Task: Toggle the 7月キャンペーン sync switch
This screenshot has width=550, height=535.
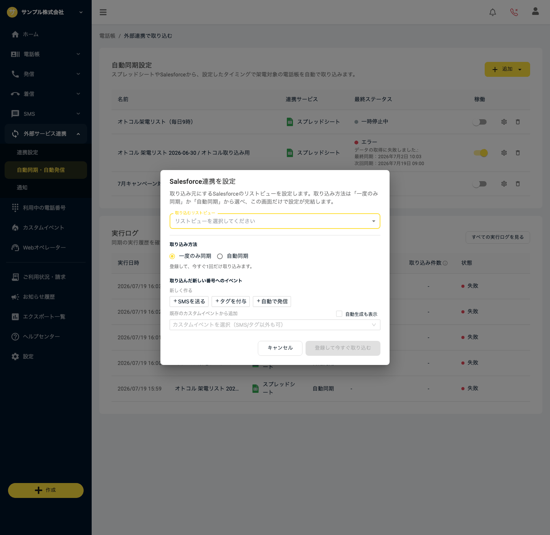Action: pos(480,184)
